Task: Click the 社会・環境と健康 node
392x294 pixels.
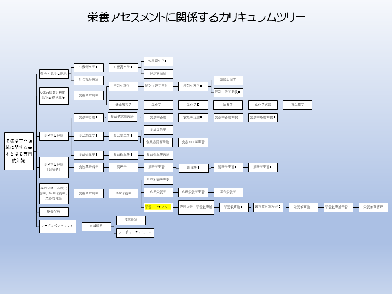Action: click(x=53, y=73)
